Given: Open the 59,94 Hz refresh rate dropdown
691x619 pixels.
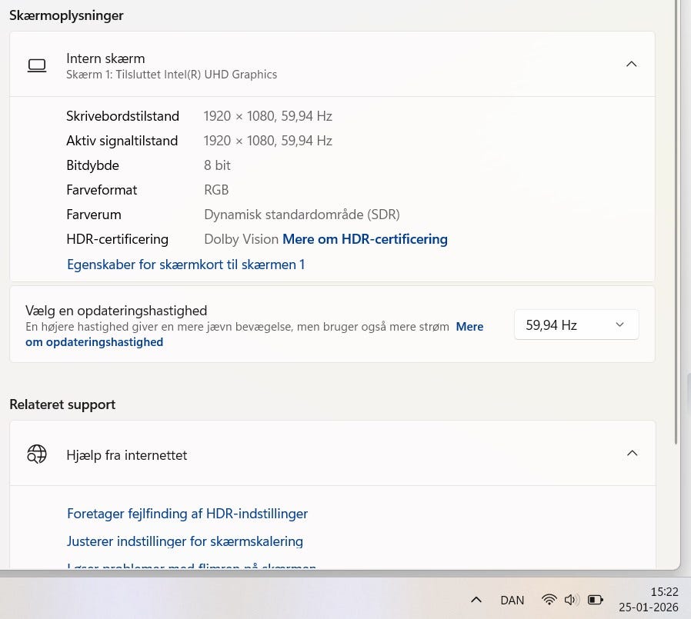Looking at the screenshot, I should click(x=576, y=325).
